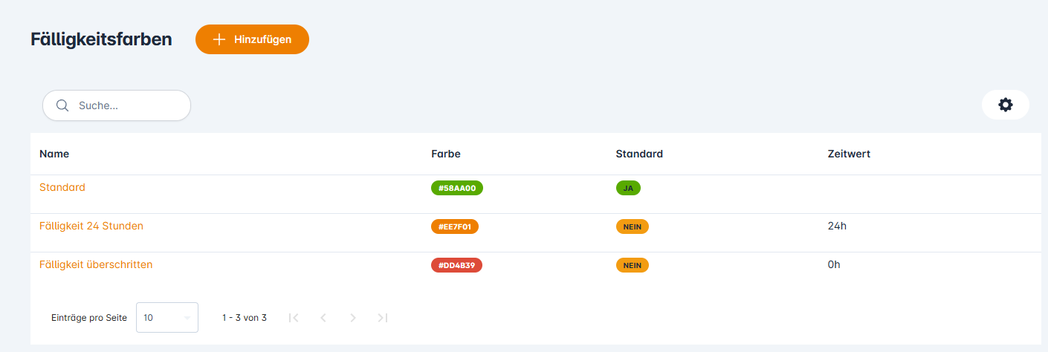Click the JA badge for Standard row
Screen dimensions: 1048x352
pos(628,188)
